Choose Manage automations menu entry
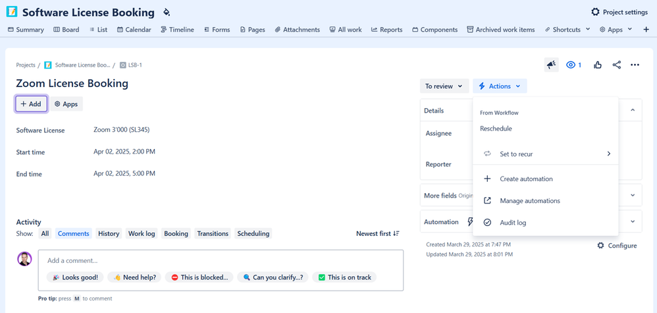Viewport: 657px width, 313px height. [546, 200]
